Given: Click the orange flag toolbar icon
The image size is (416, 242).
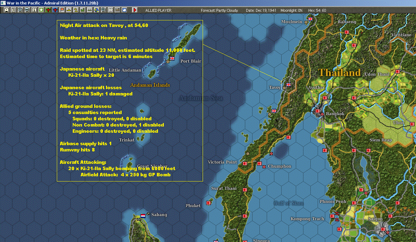Looking at the screenshot, I should click(62, 10).
